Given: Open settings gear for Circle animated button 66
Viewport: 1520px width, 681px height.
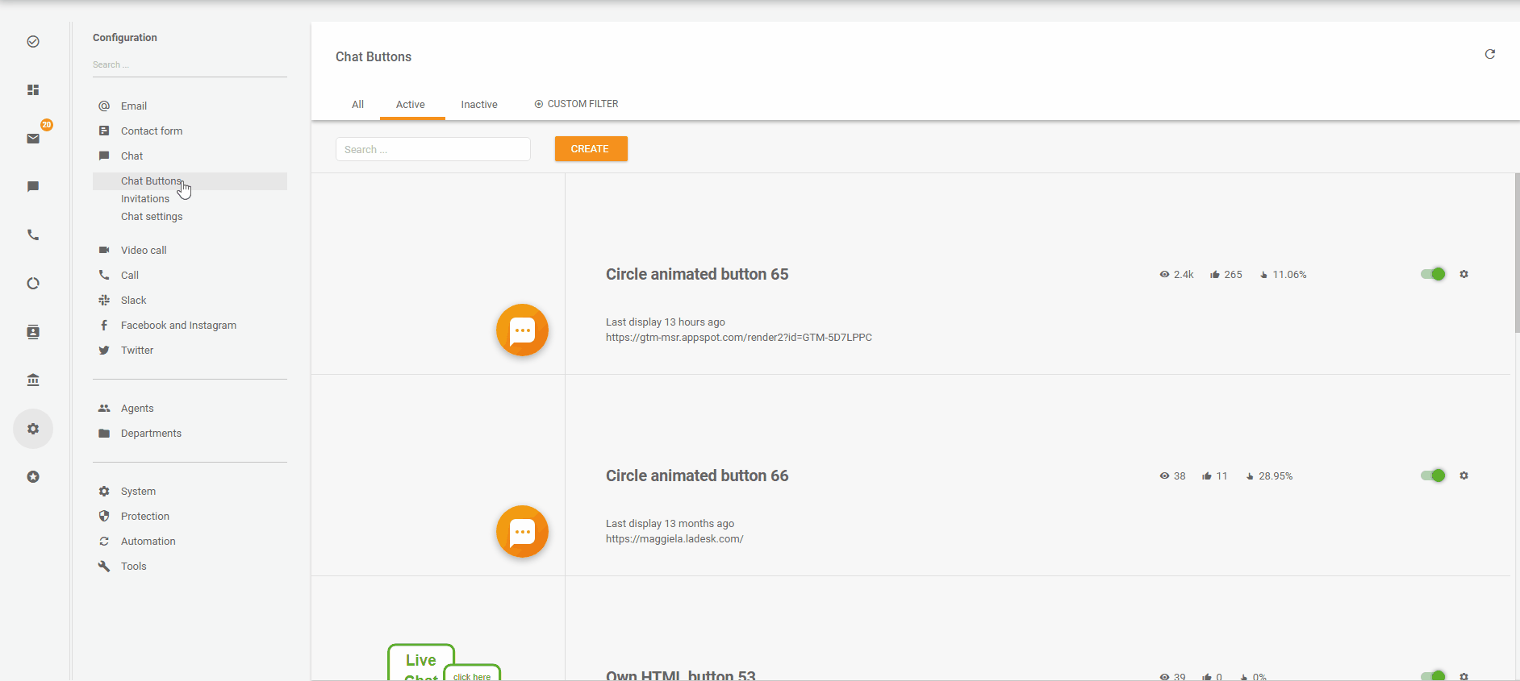Looking at the screenshot, I should [1464, 476].
